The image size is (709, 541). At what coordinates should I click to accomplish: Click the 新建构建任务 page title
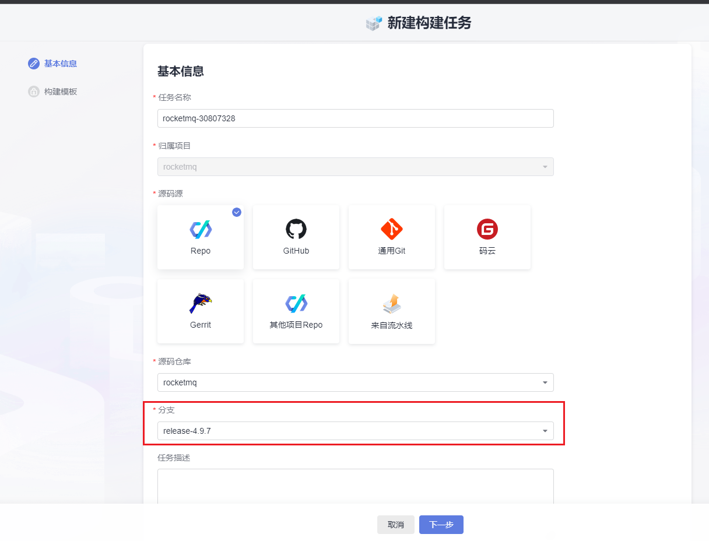429,23
